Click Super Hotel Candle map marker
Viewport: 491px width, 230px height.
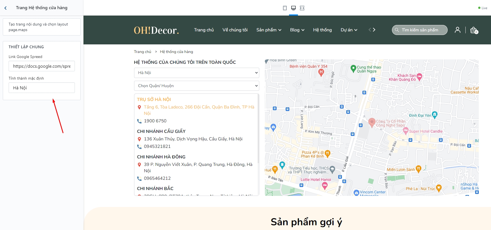(x=406, y=131)
